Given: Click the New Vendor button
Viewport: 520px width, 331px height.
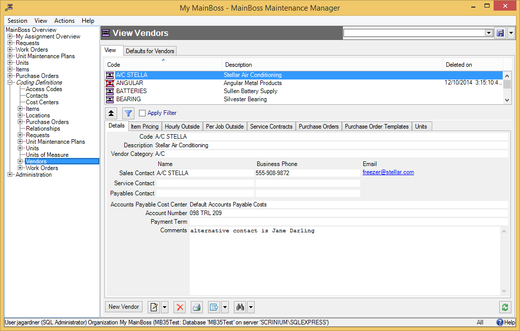Looking at the screenshot, I should (x=124, y=307).
